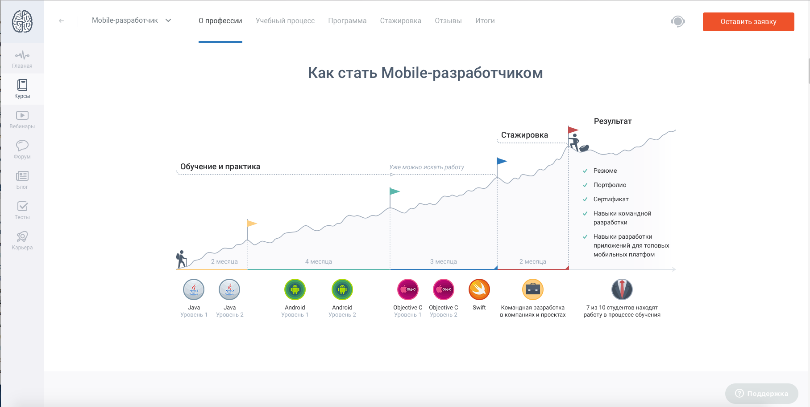Open the Блог sidebar item
The height and width of the screenshot is (407, 810).
click(x=22, y=180)
